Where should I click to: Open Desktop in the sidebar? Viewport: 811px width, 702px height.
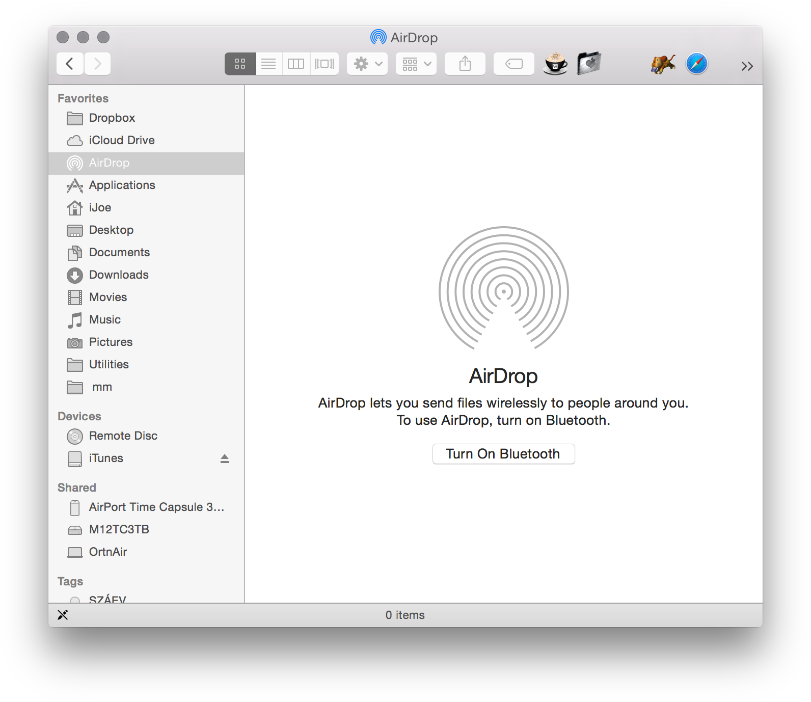146,230
